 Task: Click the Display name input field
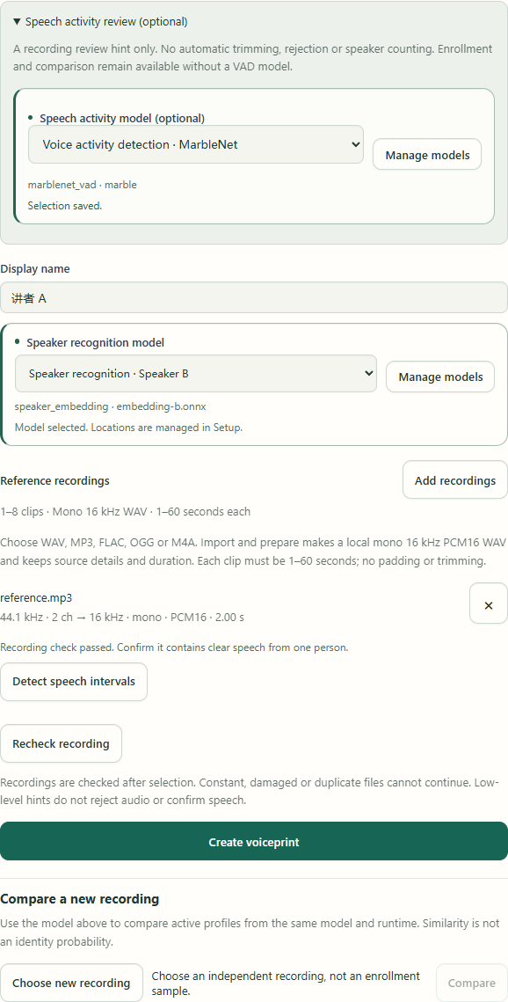point(254,298)
